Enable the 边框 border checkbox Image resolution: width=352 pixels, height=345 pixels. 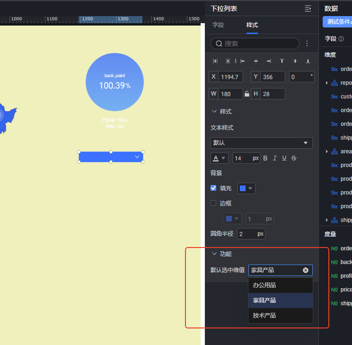[x=213, y=203]
